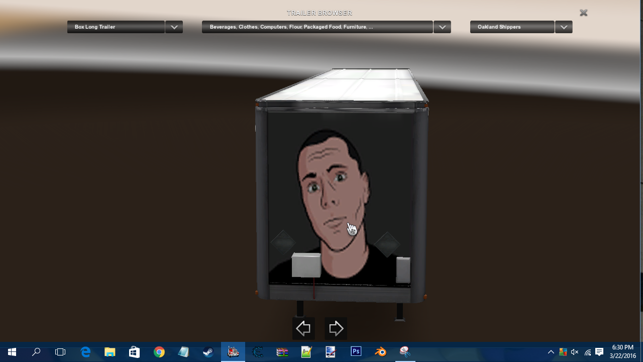Open Microsoft Edge from taskbar

pos(85,352)
